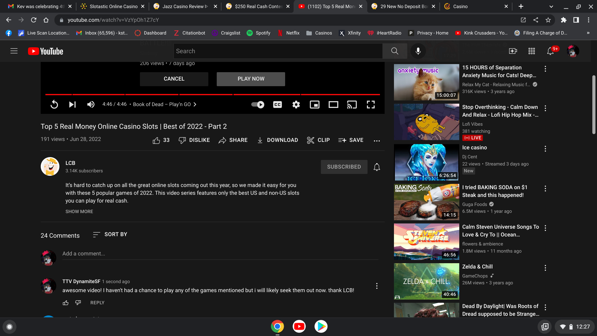Open YouTube notifications bell

point(550,51)
